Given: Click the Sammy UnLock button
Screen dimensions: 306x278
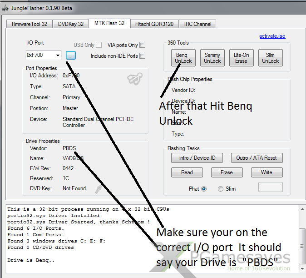Looking at the screenshot, I should [x=212, y=58].
